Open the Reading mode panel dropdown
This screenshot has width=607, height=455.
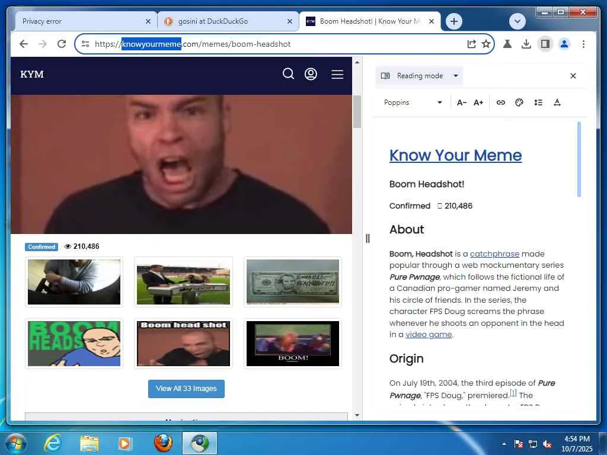click(419, 76)
